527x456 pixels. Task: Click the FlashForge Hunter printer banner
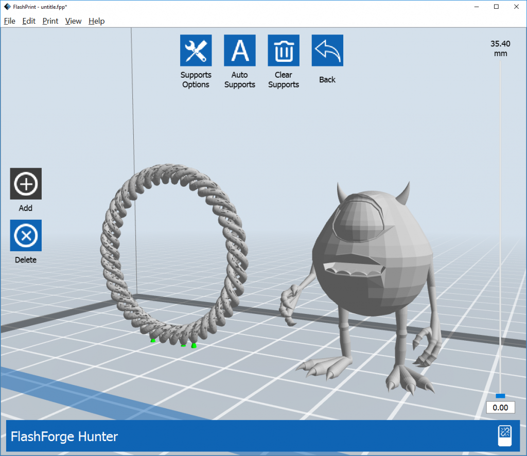(263, 436)
